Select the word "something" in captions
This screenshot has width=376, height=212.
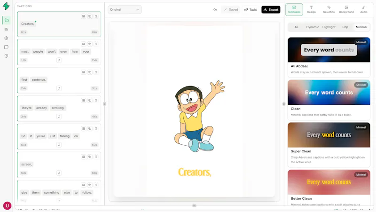(x=52, y=193)
